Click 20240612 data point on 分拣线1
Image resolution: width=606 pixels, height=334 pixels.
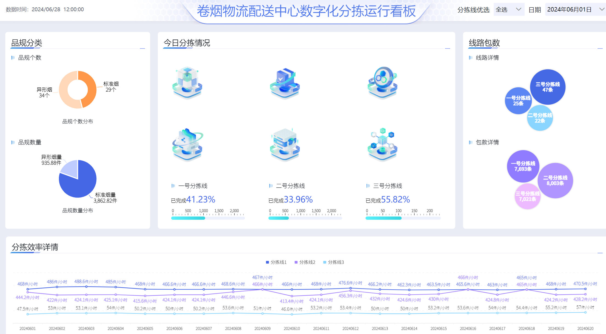[x=350, y=288]
